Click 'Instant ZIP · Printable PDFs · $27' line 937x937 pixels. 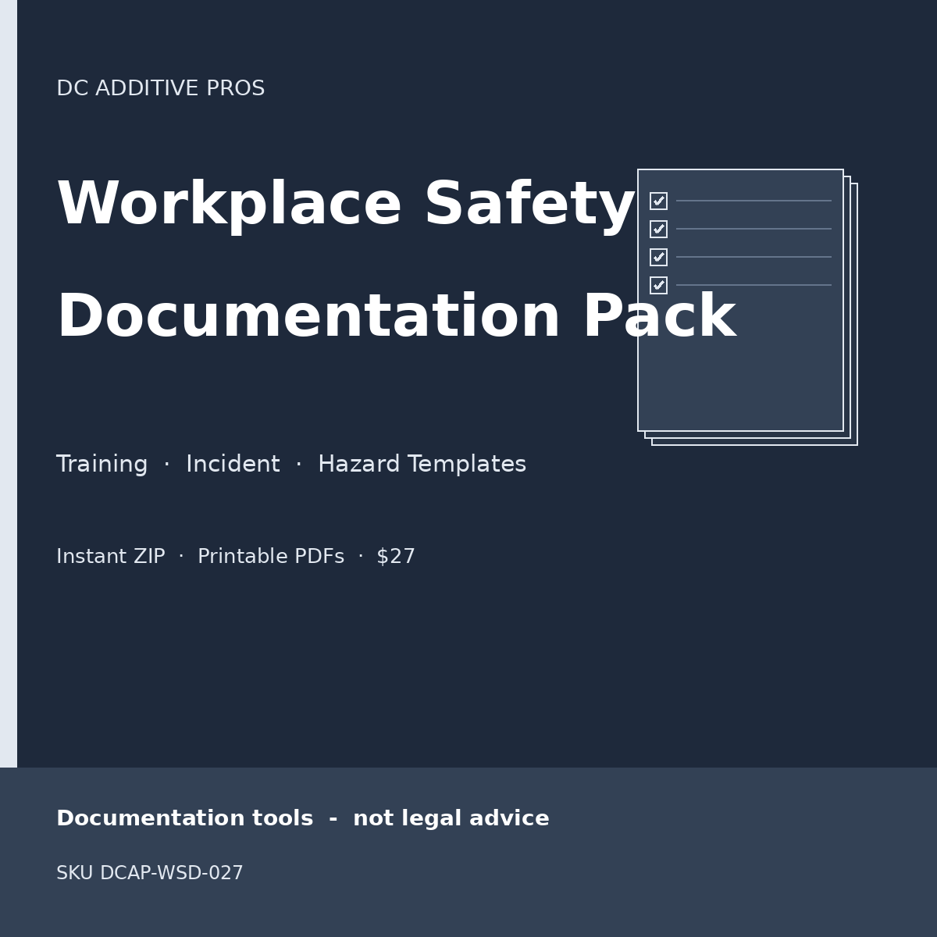pos(236,557)
